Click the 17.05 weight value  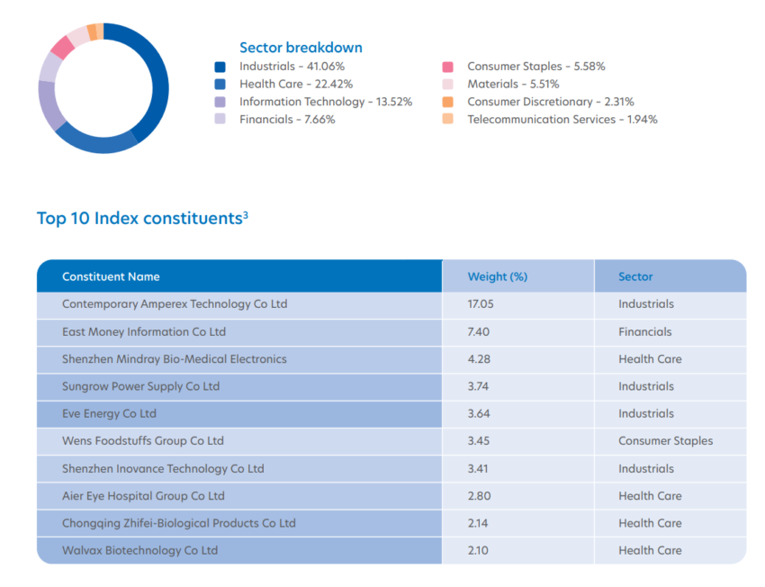pos(481,304)
